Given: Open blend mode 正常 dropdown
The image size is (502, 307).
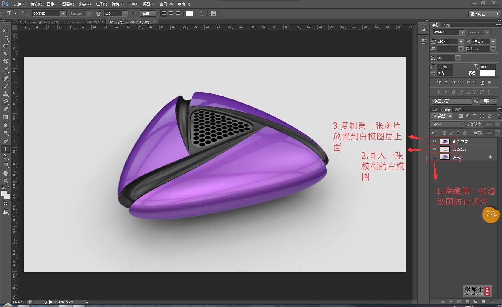Looking at the screenshot, I should (x=448, y=124).
